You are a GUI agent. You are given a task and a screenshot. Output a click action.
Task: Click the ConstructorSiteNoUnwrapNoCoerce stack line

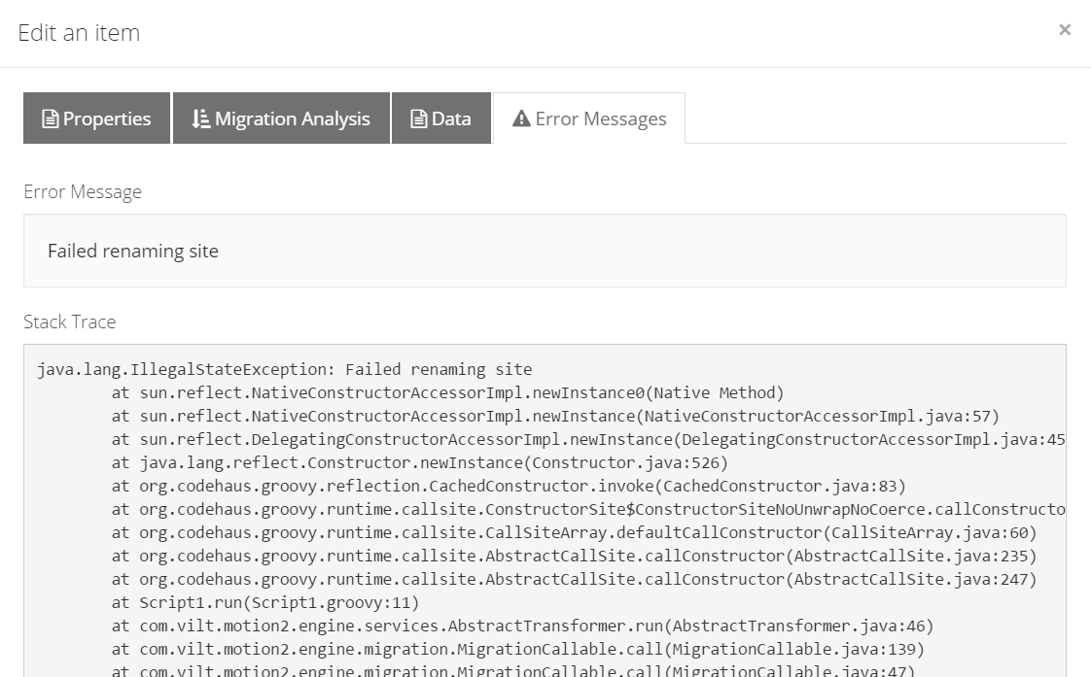[588, 510]
